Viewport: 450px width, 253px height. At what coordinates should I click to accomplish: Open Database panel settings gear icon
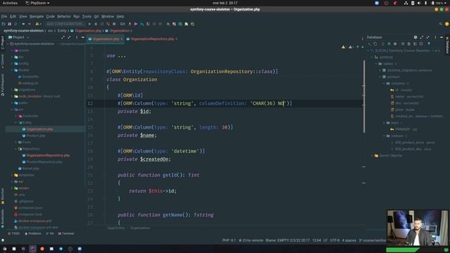[x=416, y=37]
